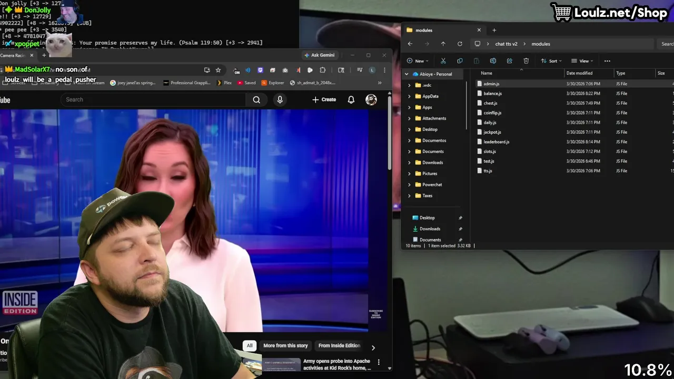Show next YouTube filter chips arrow
Screen dimensions: 674x379
pyautogui.click(x=373, y=347)
